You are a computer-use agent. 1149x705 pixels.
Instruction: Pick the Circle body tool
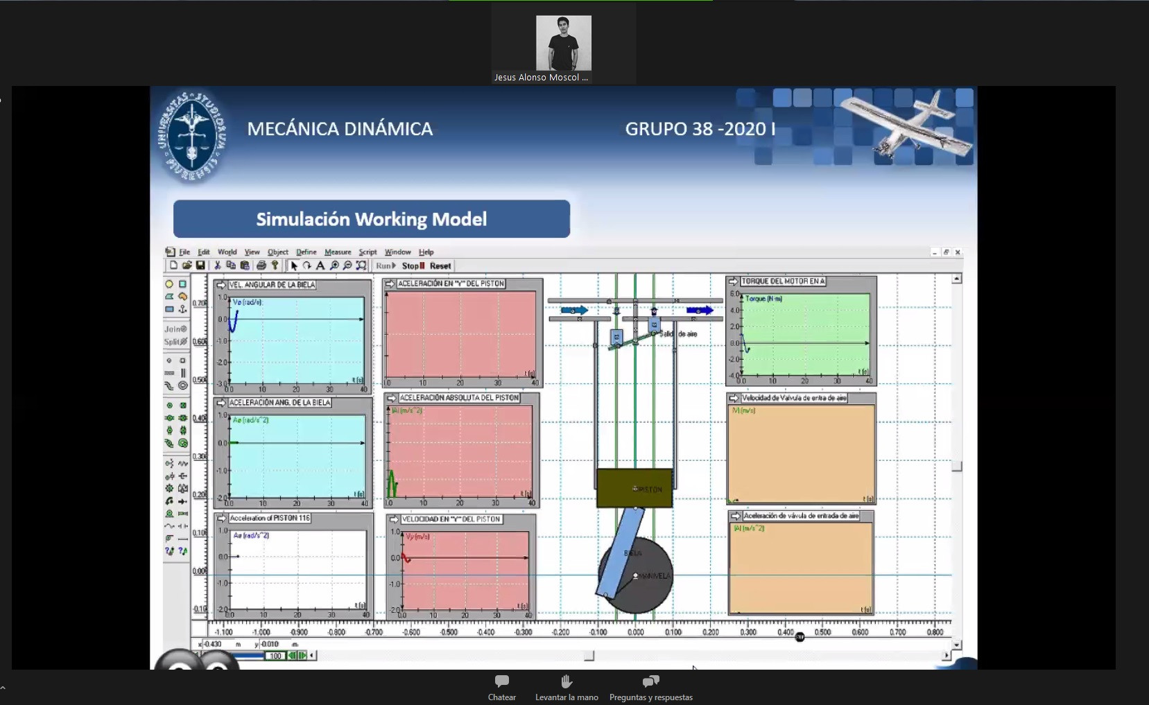tap(169, 284)
